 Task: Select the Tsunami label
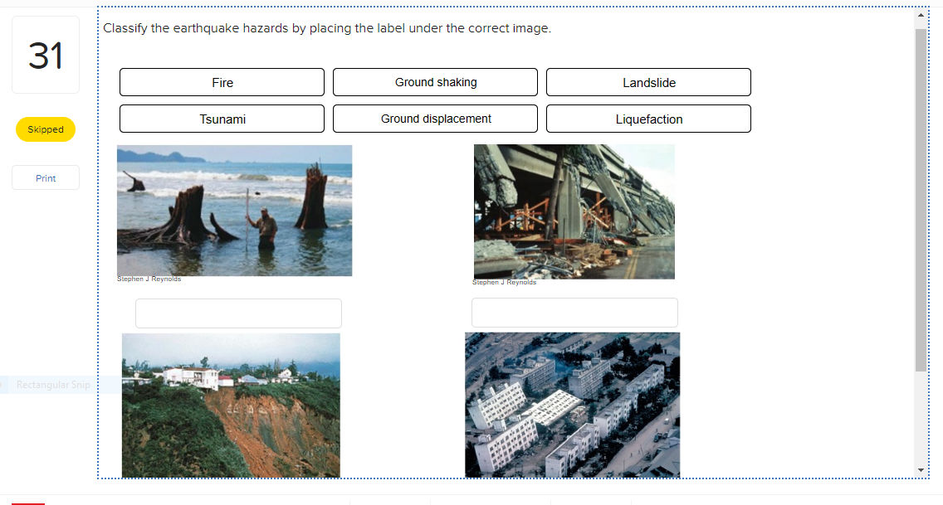pyautogui.click(x=222, y=119)
